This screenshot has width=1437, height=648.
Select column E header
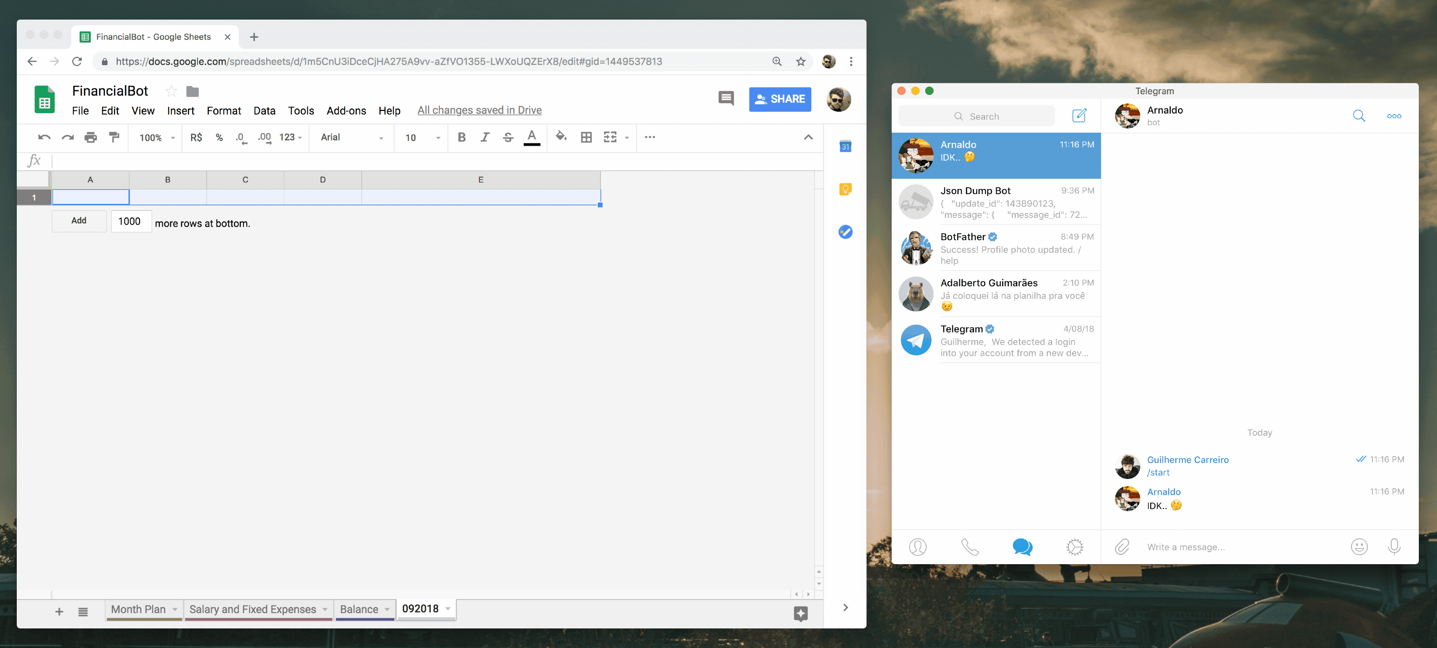point(481,180)
